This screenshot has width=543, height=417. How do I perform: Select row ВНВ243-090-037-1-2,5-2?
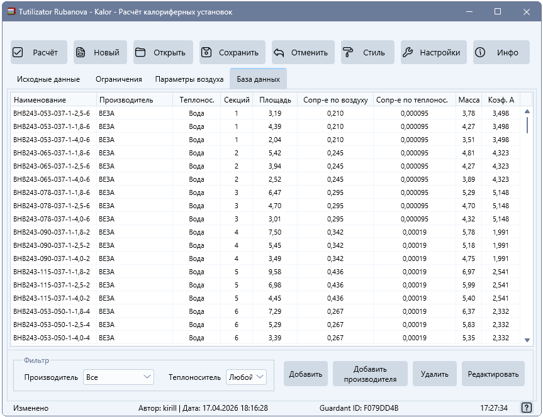(x=266, y=245)
